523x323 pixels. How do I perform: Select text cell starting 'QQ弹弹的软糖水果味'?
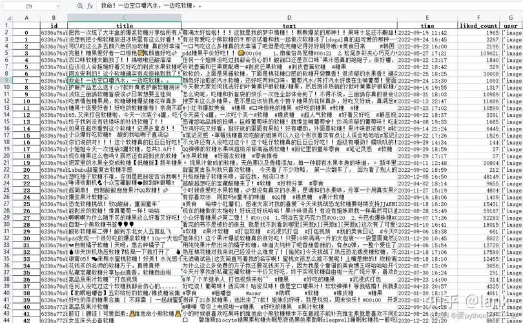(289, 149)
